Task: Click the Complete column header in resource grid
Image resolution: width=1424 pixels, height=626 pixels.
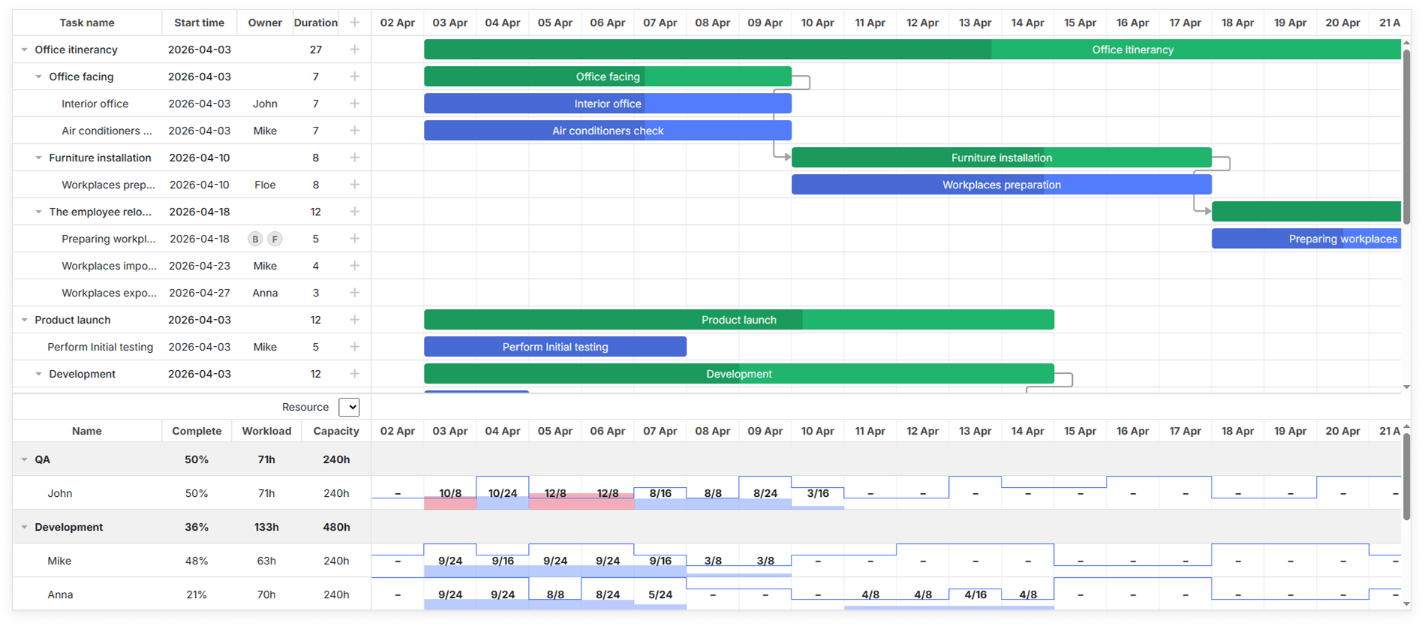Action: pyautogui.click(x=197, y=431)
